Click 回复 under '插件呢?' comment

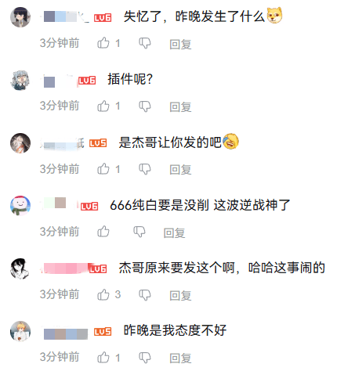coord(180,107)
